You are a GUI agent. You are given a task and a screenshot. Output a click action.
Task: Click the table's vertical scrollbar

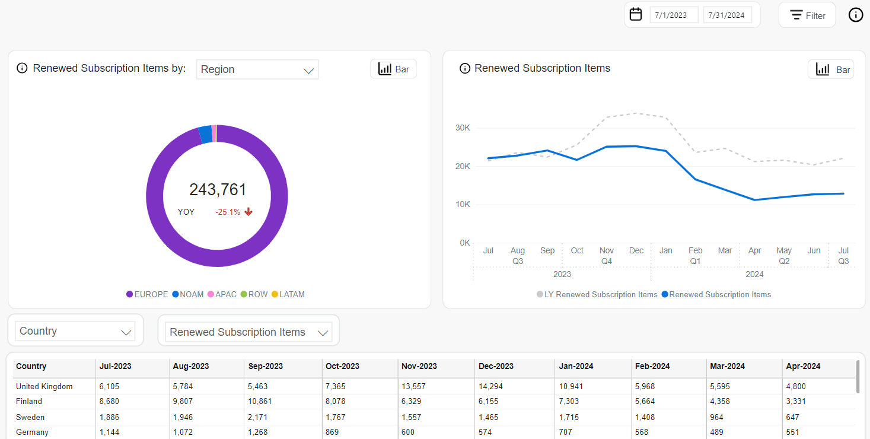pyautogui.click(x=858, y=377)
